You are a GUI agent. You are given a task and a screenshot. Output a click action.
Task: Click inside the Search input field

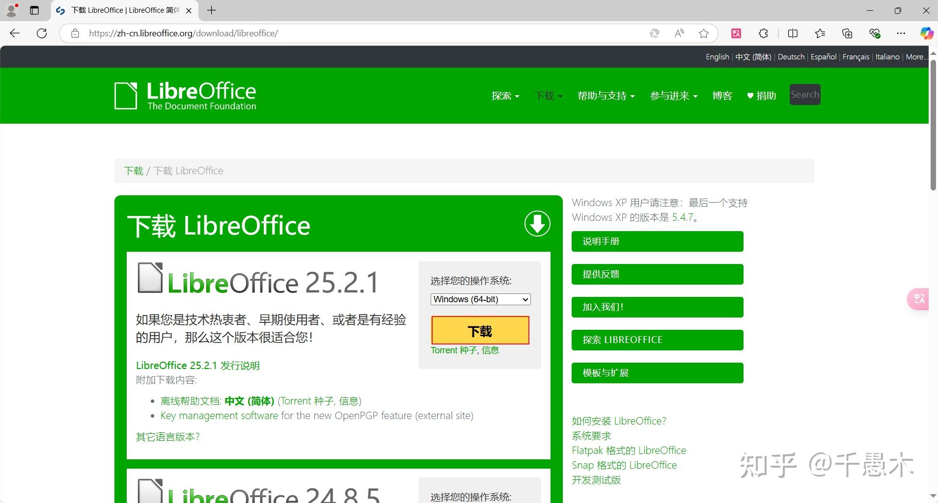tap(804, 94)
